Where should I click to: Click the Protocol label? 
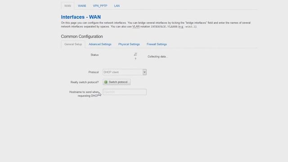(x=94, y=72)
